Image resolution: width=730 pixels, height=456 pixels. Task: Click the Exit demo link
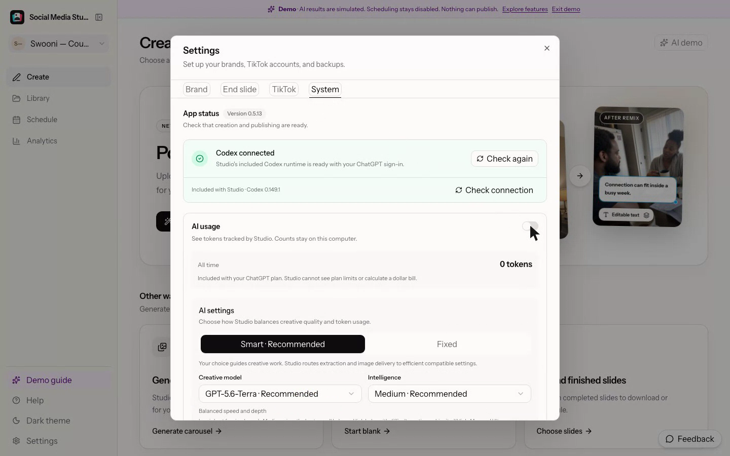pos(566,9)
